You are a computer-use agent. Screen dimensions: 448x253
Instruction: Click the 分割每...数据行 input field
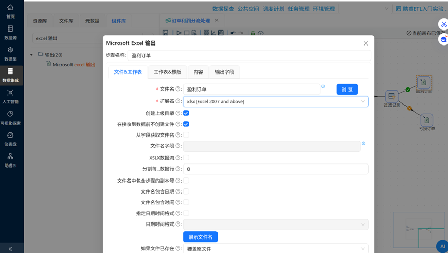(276, 169)
